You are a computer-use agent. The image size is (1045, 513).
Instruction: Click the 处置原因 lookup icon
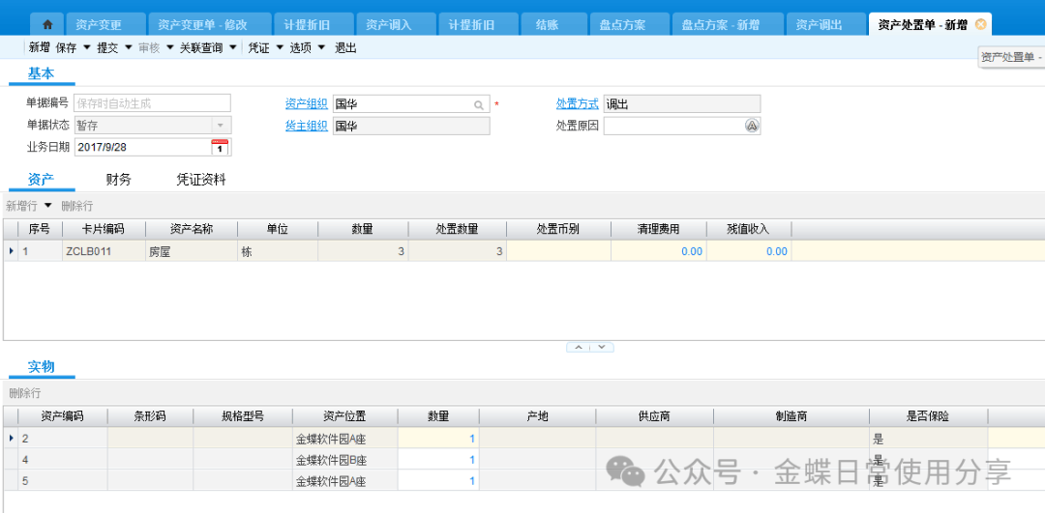tap(751, 126)
